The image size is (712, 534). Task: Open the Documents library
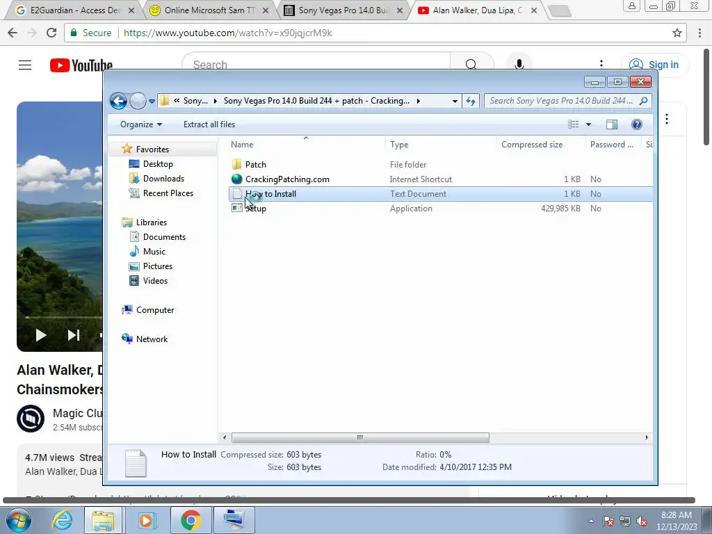click(164, 236)
